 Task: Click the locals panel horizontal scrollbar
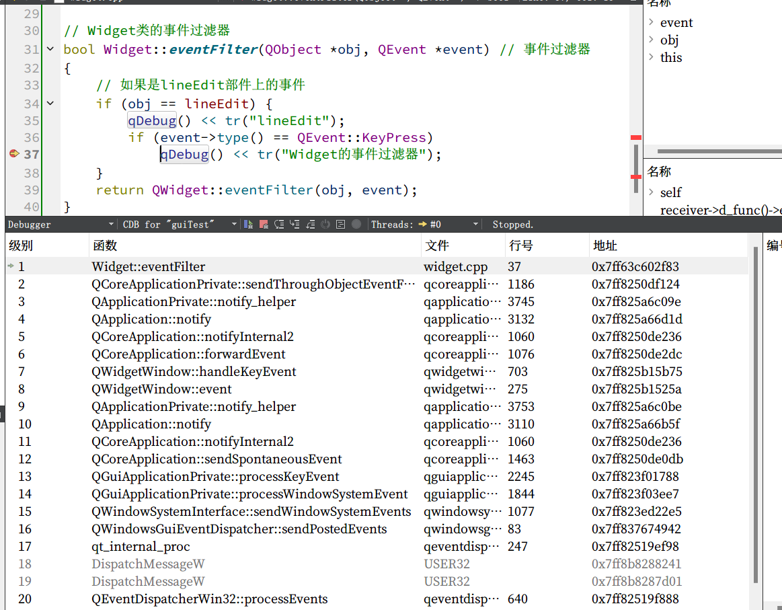(719, 151)
